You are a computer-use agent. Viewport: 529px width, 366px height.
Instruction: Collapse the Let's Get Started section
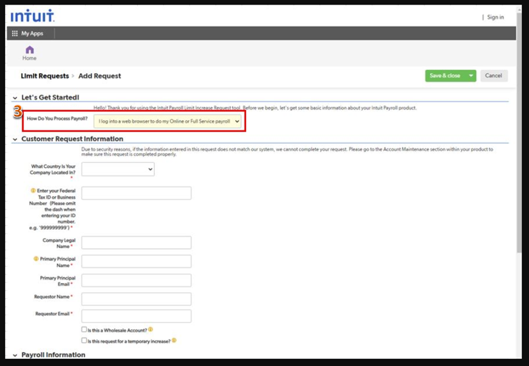tap(15, 98)
